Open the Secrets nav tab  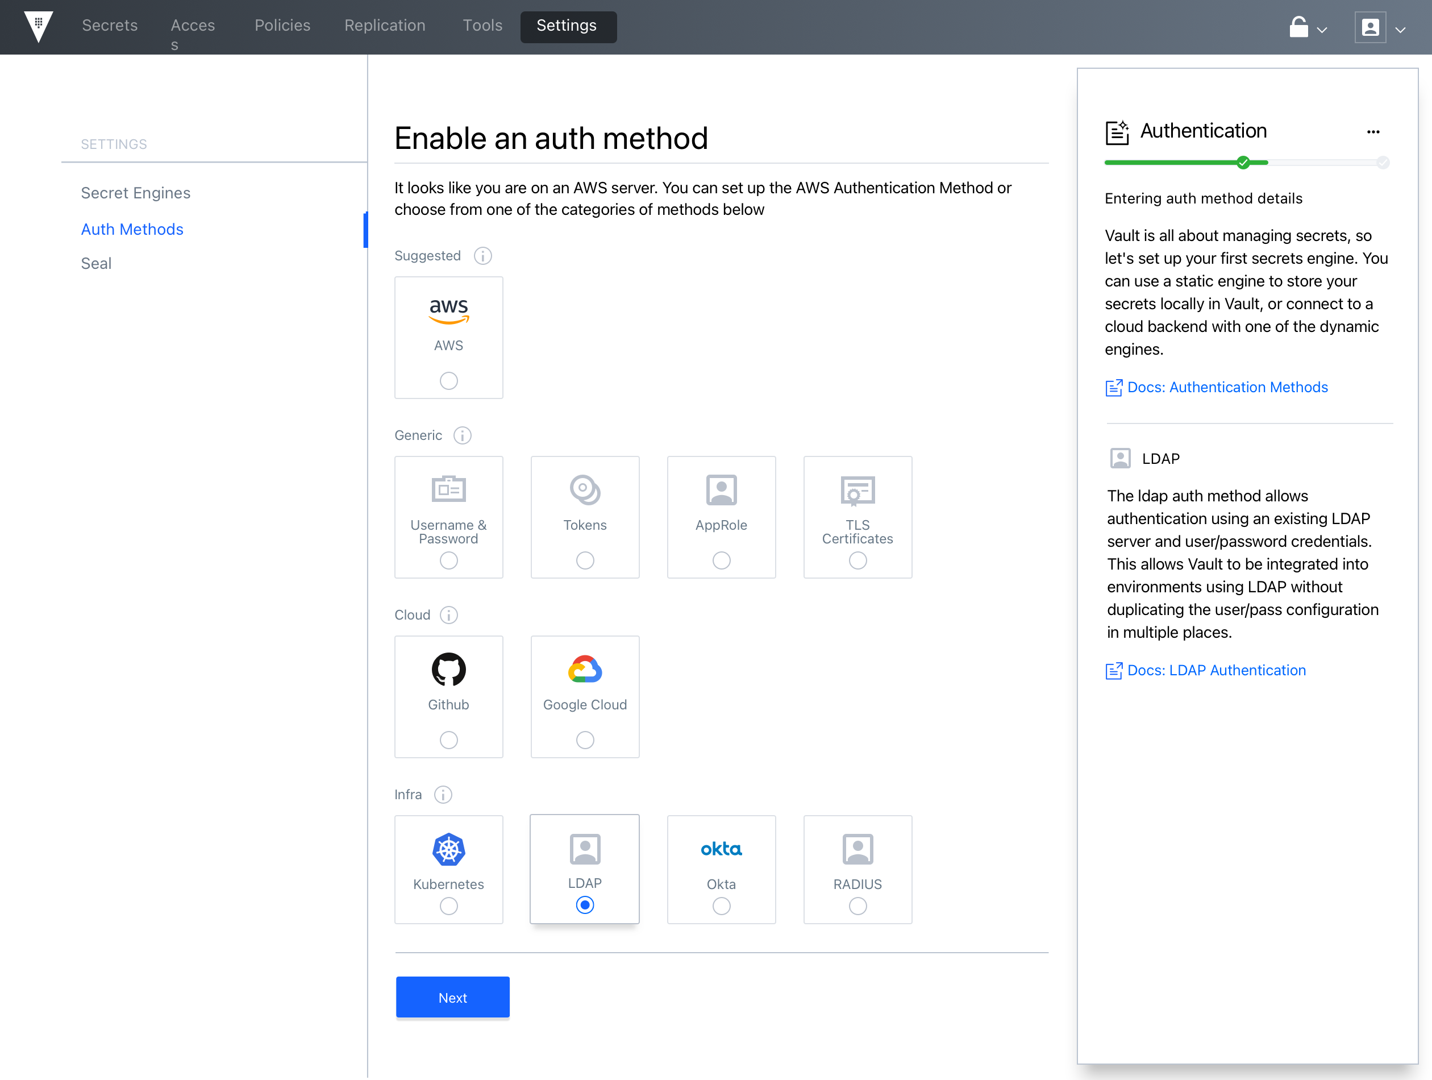(110, 25)
